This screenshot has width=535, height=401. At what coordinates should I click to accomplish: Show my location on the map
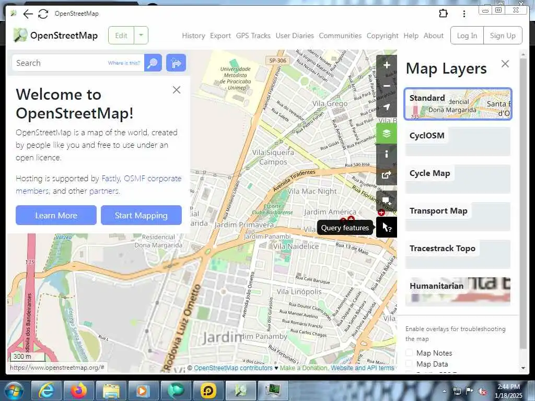click(387, 107)
